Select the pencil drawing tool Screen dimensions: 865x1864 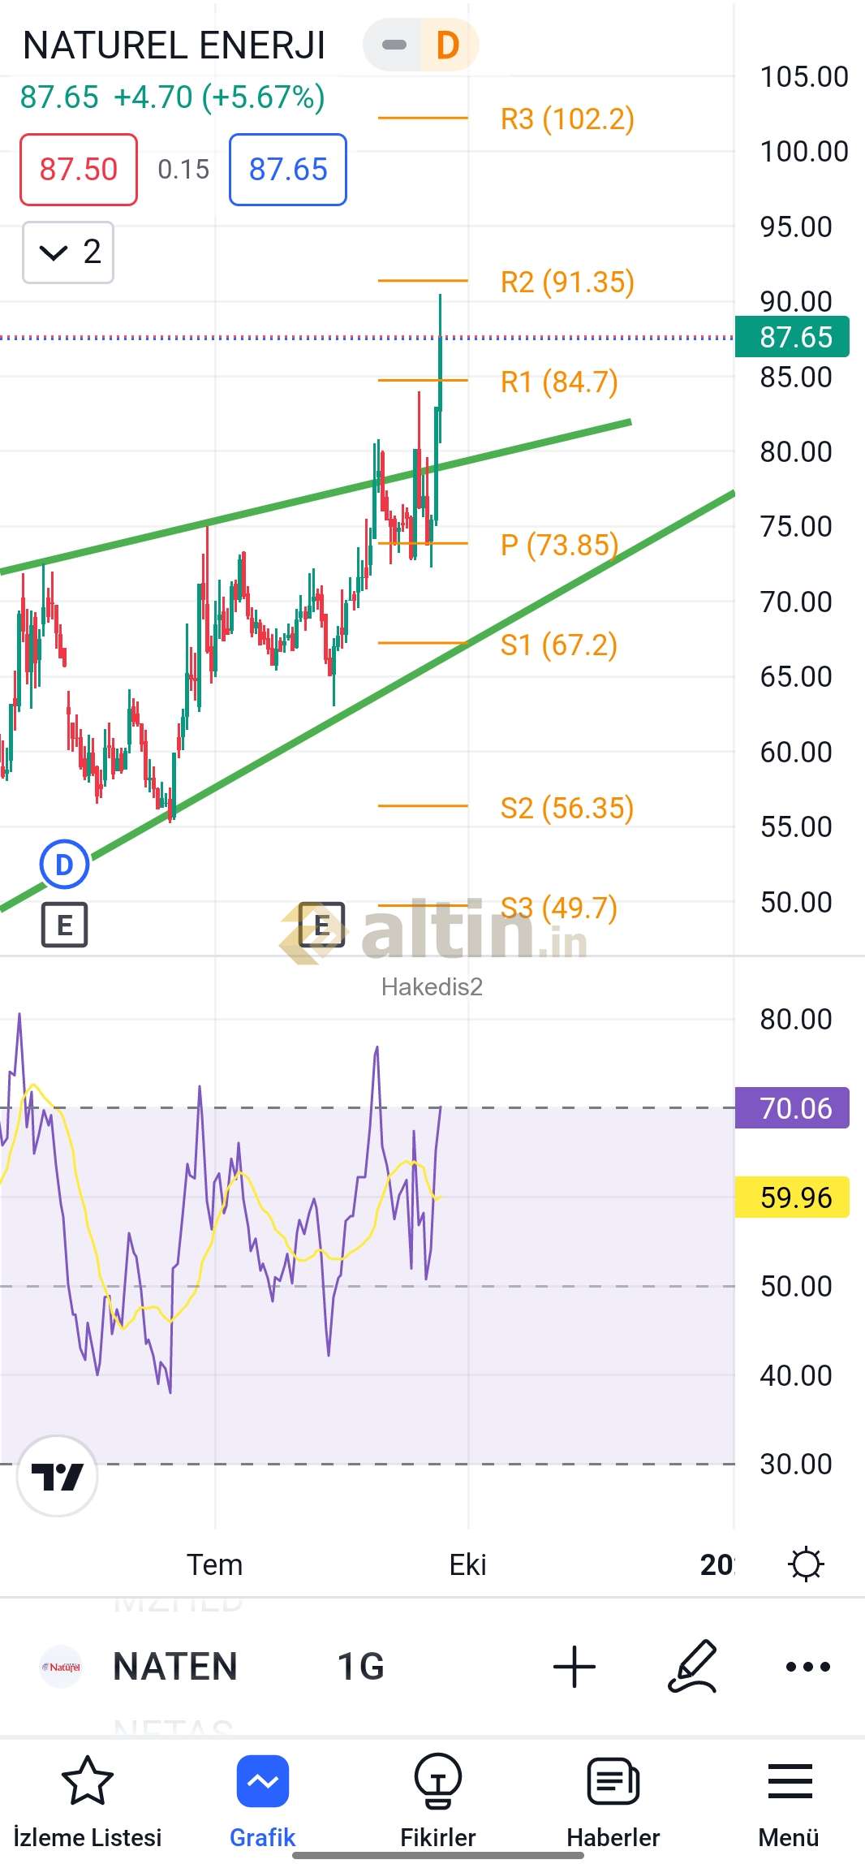click(692, 1667)
